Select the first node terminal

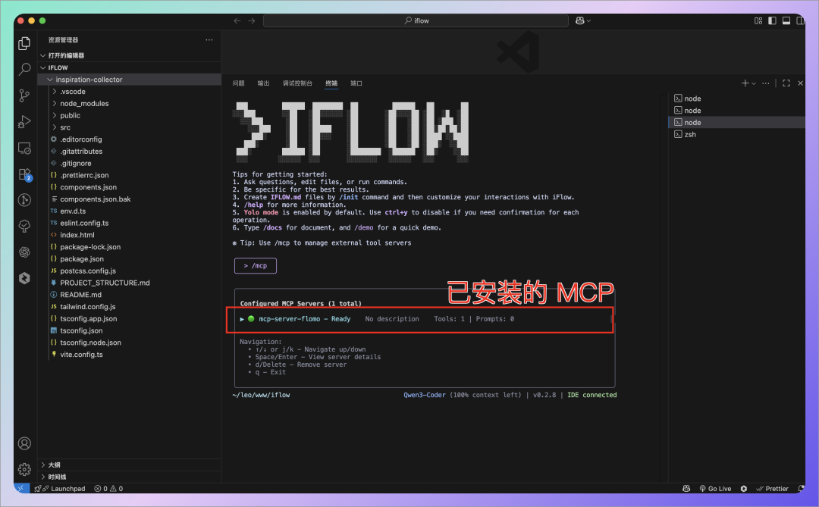(x=737, y=99)
